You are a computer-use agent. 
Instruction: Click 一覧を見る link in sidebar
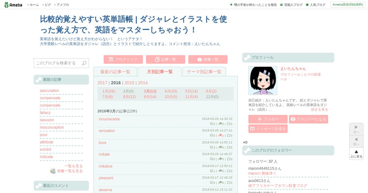[x=74, y=166]
